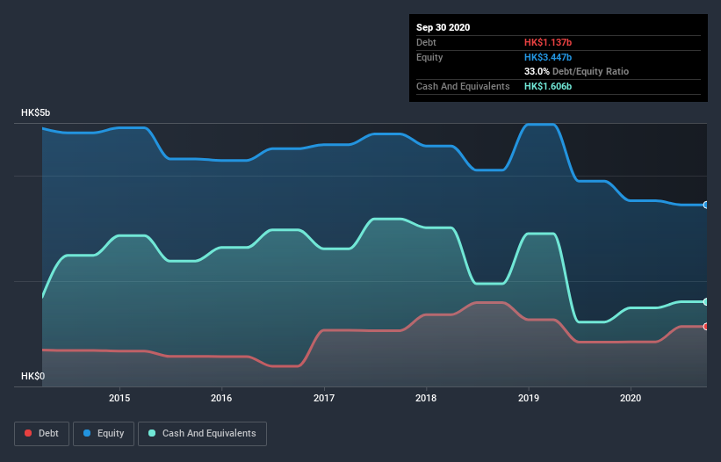
Task: Select the 2017 axis label
Action: [324, 398]
